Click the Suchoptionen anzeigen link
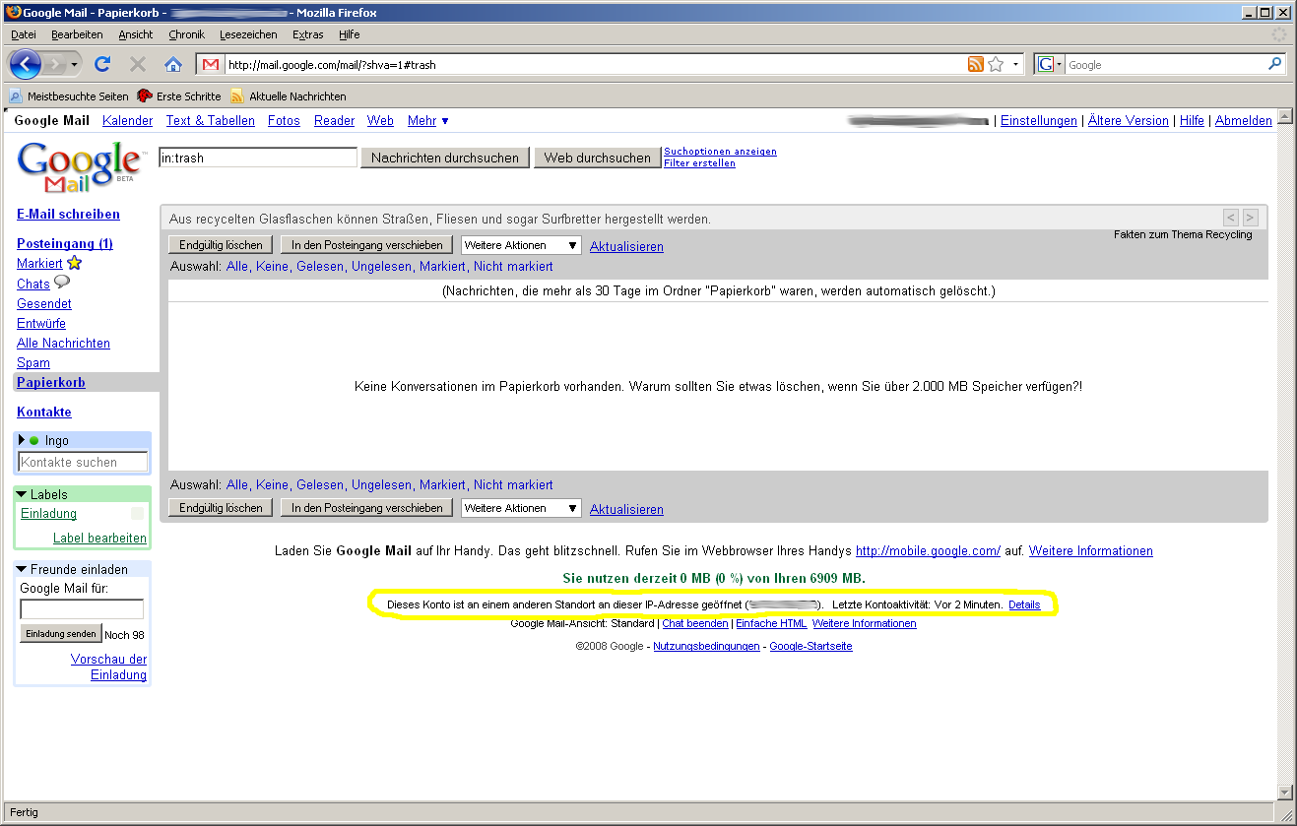 point(720,152)
